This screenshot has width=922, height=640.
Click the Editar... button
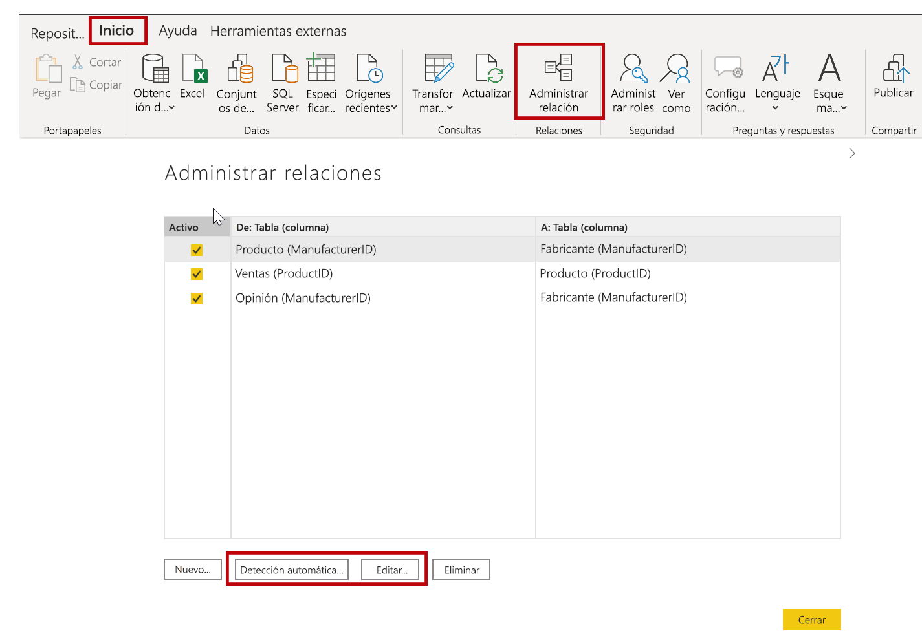[x=390, y=570]
